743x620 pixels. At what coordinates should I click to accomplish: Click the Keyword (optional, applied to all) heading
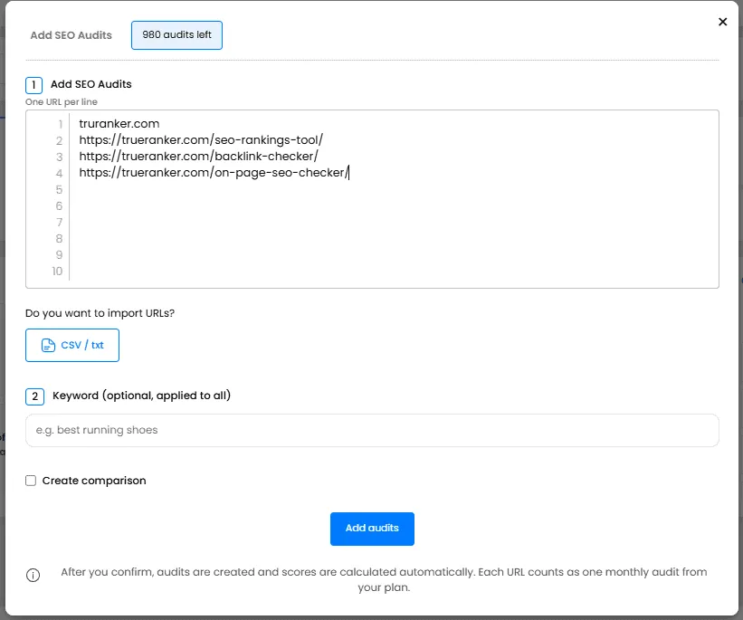tap(141, 396)
